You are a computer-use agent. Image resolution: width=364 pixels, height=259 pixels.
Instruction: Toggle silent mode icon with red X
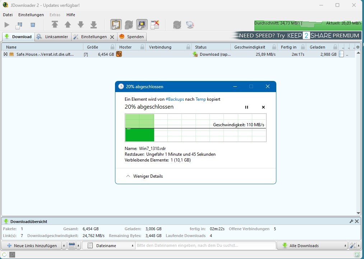coord(155,25)
